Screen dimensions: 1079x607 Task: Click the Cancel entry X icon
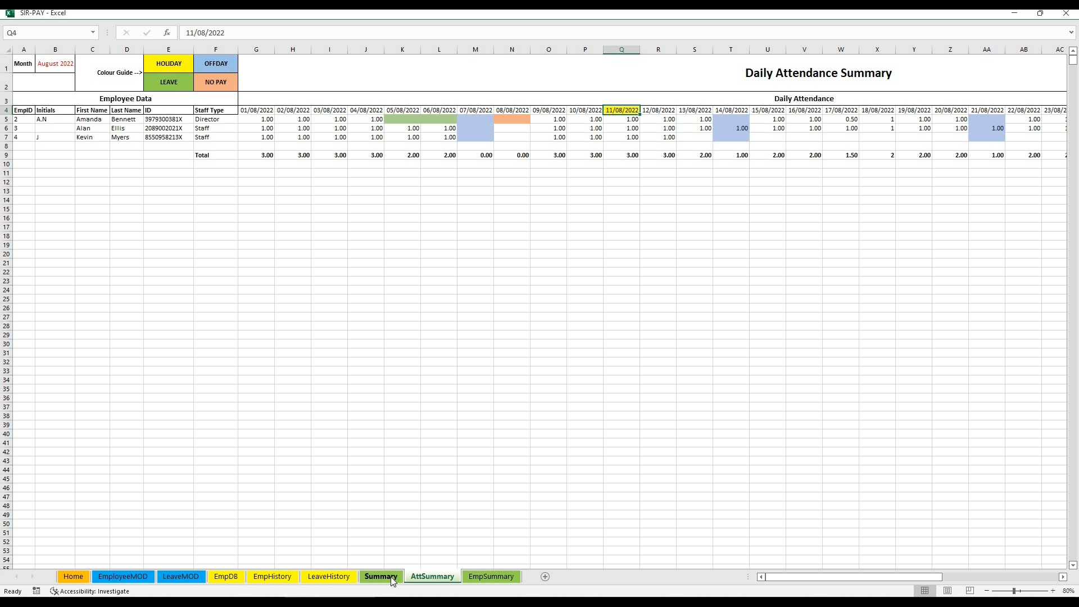pos(126,33)
